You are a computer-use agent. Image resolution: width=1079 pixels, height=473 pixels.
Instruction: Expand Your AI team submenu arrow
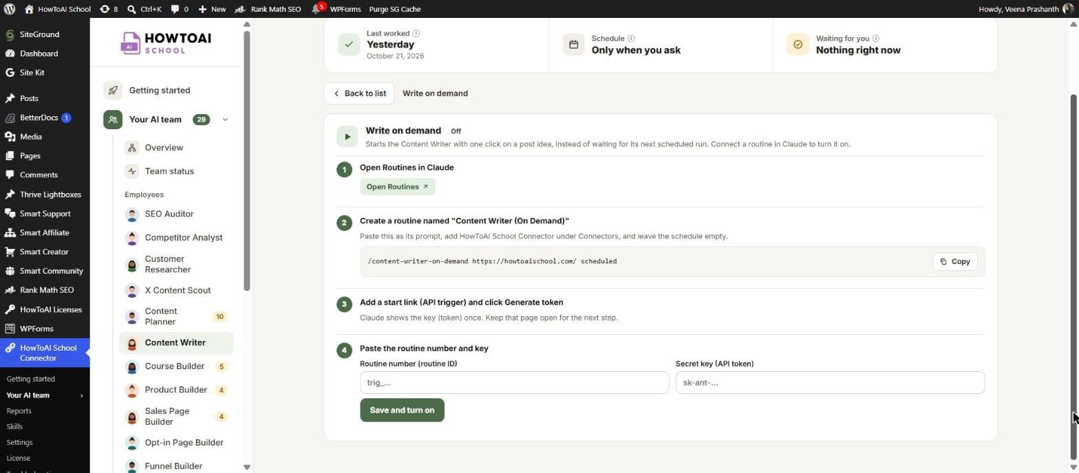coord(81,395)
